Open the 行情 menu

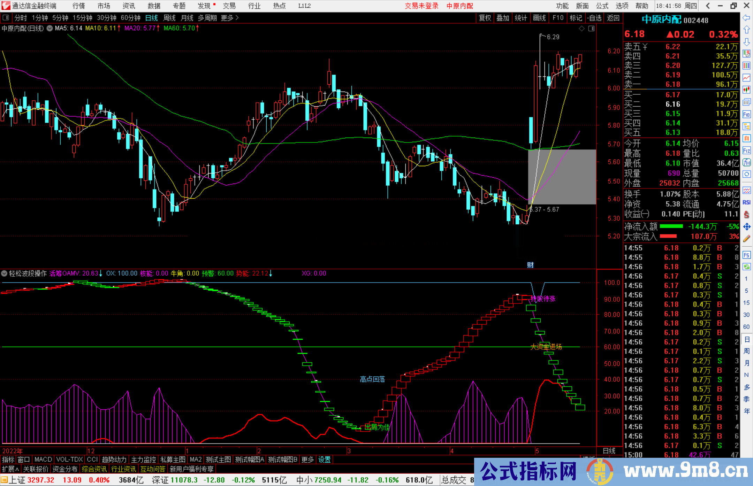(x=79, y=6)
